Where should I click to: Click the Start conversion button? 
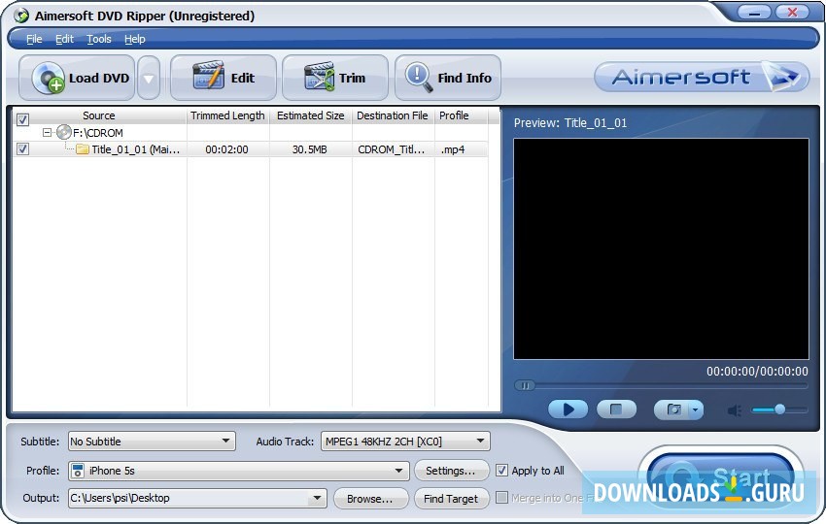pos(720,476)
